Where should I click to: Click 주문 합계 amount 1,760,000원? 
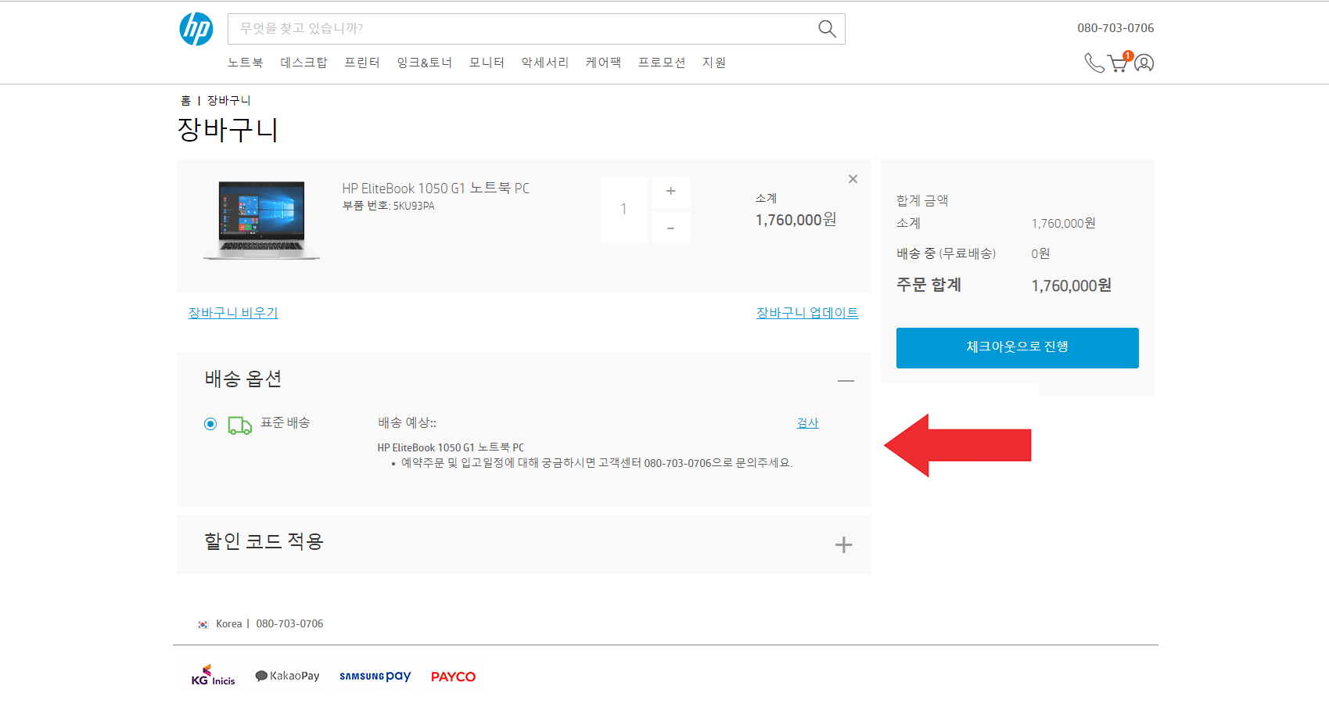tap(1071, 286)
